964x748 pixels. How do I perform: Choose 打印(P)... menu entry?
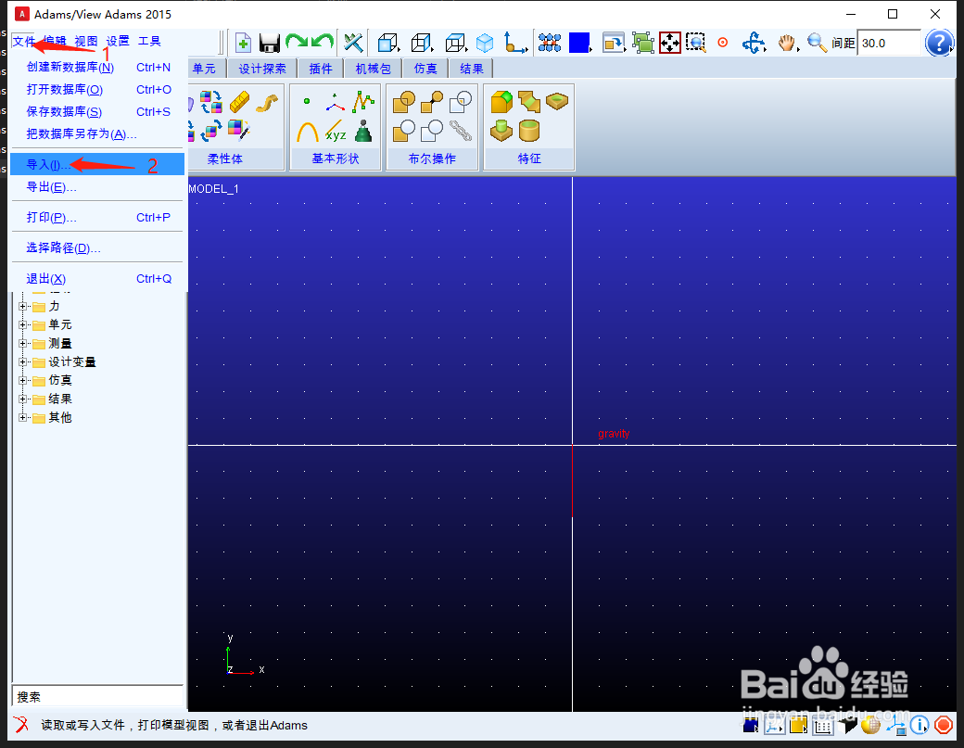97,217
